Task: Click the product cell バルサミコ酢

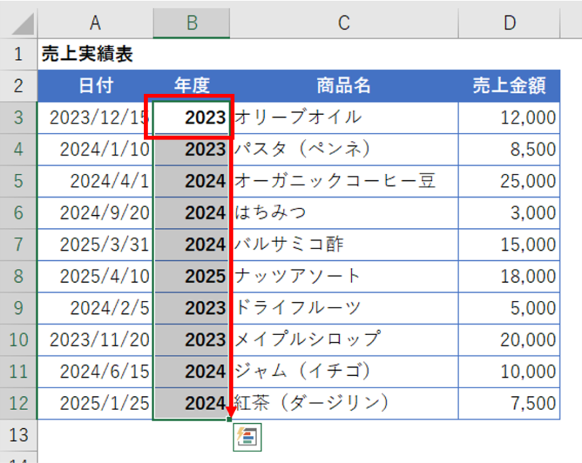Action: pos(344,245)
